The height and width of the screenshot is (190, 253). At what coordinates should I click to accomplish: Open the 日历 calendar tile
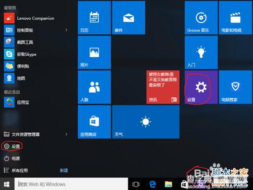coord(94,18)
